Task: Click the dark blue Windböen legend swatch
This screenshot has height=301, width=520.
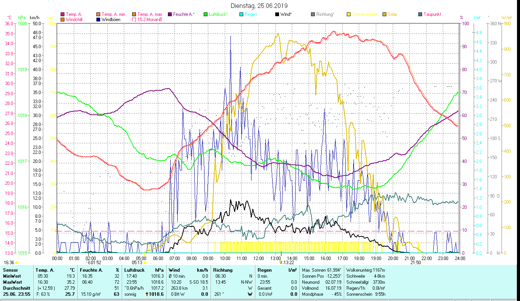Action: pyautogui.click(x=99, y=20)
